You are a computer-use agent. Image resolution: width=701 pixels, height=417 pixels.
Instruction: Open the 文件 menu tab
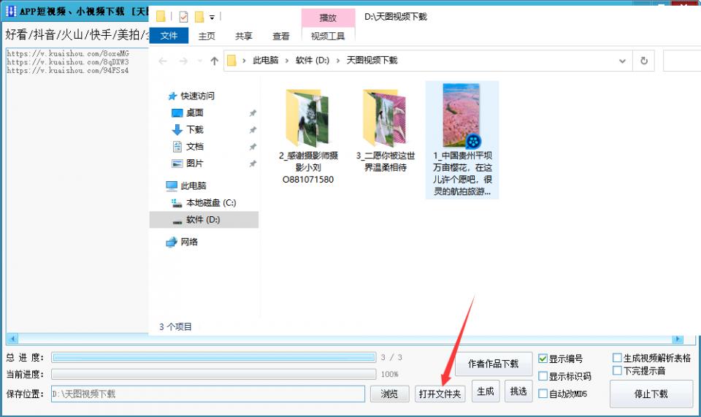[169, 36]
